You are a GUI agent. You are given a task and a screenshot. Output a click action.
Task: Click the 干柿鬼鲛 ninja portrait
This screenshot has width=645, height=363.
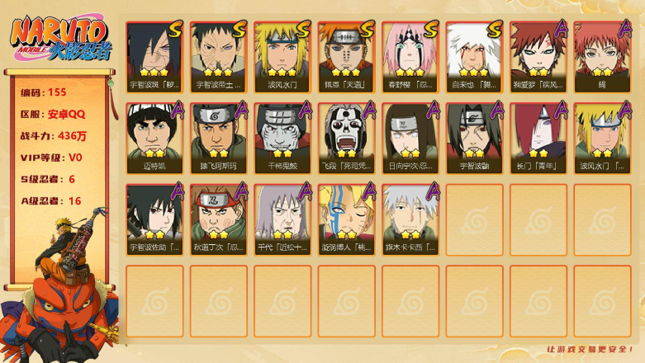coord(282,138)
